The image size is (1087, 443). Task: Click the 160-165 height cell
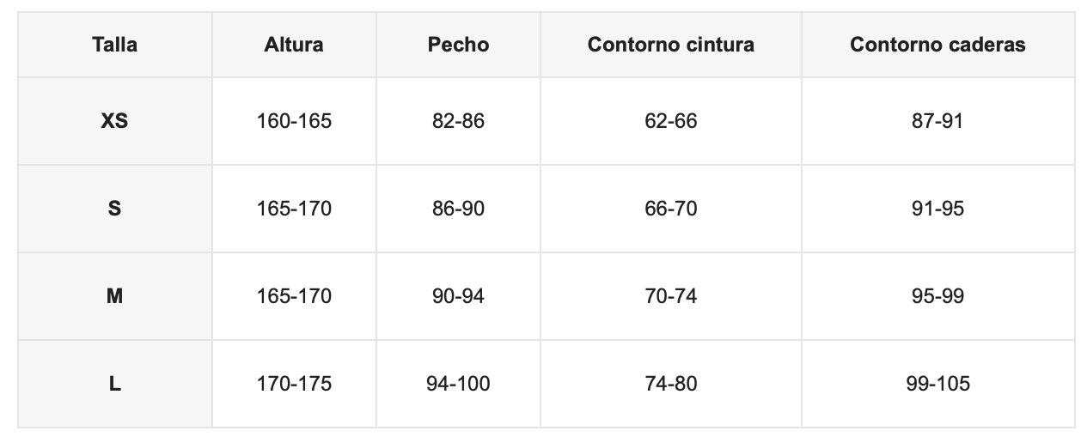[294, 121]
